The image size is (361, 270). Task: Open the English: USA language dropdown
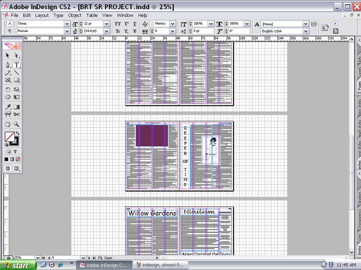tap(306, 31)
